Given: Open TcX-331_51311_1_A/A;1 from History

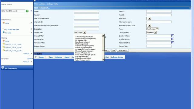Looking at the screenshot, I should click(x=14, y=44).
